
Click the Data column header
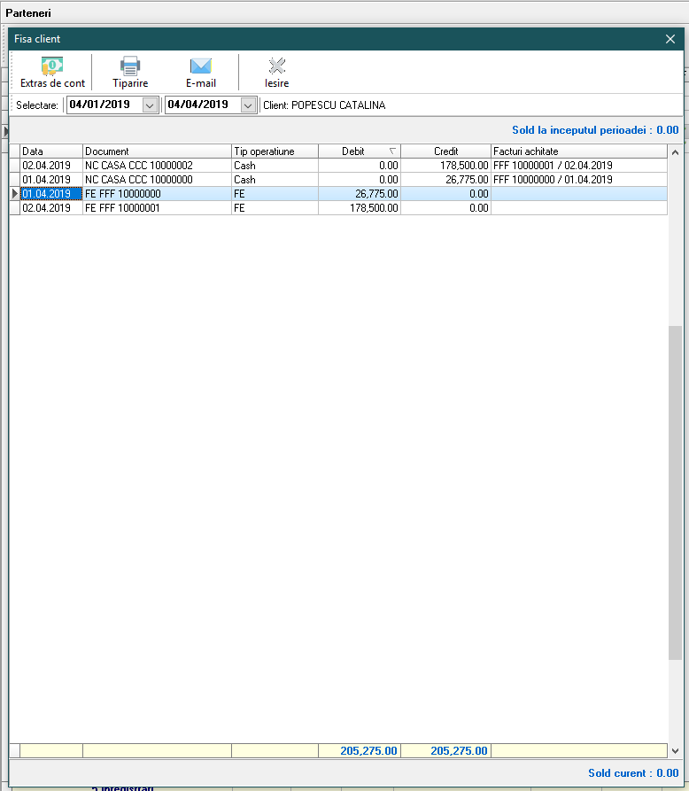tap(51, 151)
